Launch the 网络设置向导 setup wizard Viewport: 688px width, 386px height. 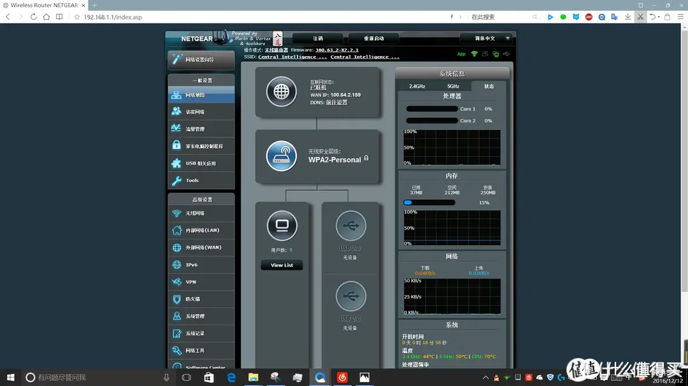(201, 60)
